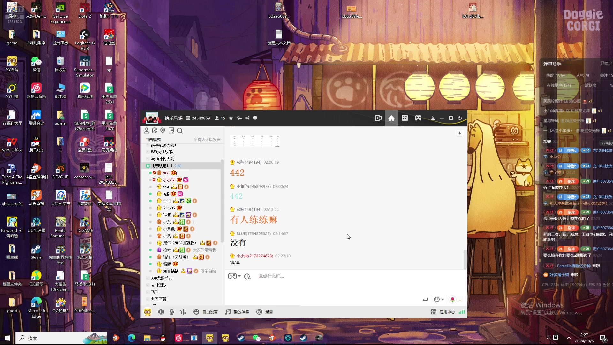The width and height of the screenshot is (613, 345).
Task: Open Microsoft Edge in the taskbar
Action: tap(132, 338)
